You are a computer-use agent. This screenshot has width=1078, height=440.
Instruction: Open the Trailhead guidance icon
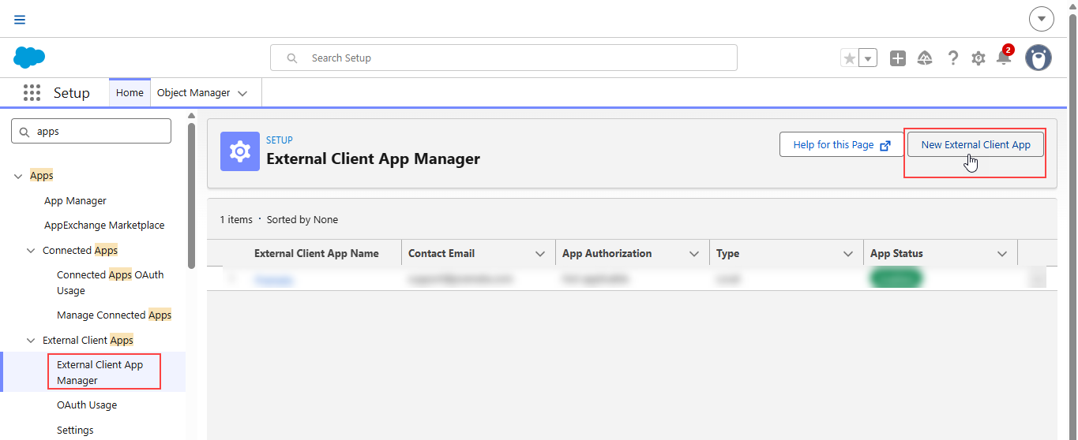click(925, 58)
